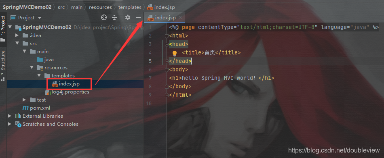Select index.jsp in project tree

(x=69, y=84)
